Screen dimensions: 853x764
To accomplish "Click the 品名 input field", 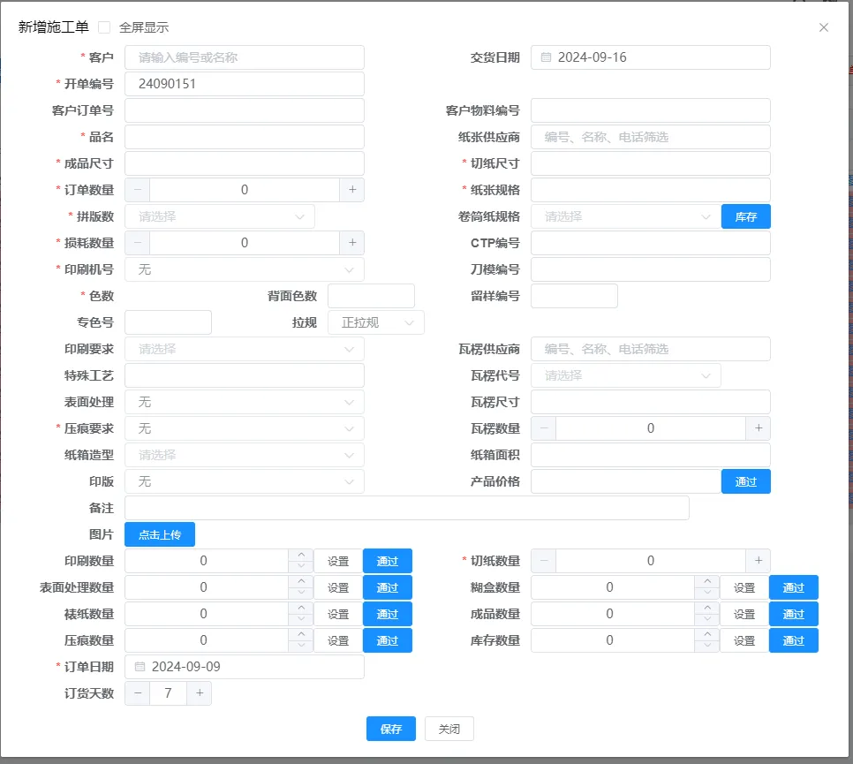I will tap(245, 137).
